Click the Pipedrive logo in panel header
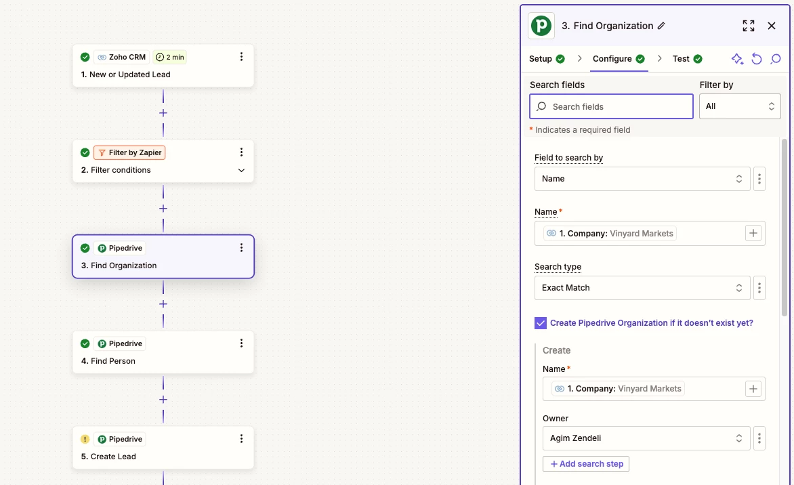Image resolution: width=794 pixels, height=485 pixels. (x=541, y=26)
